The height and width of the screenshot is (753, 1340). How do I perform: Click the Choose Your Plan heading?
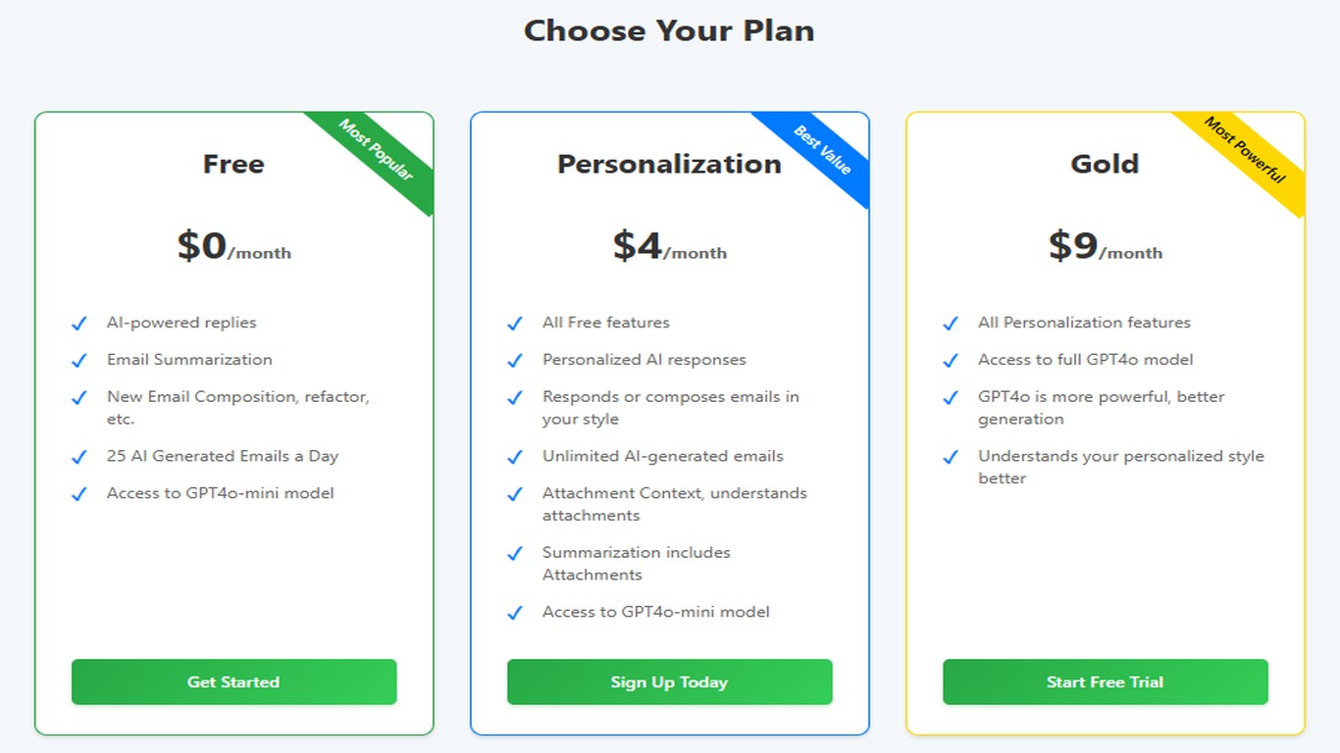669,30
